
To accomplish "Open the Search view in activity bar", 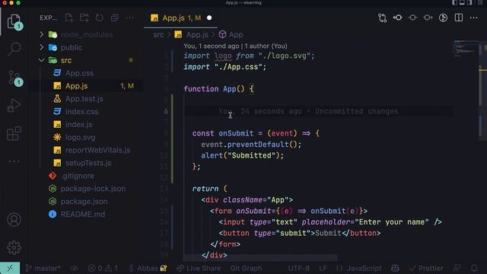I will 14,49.
